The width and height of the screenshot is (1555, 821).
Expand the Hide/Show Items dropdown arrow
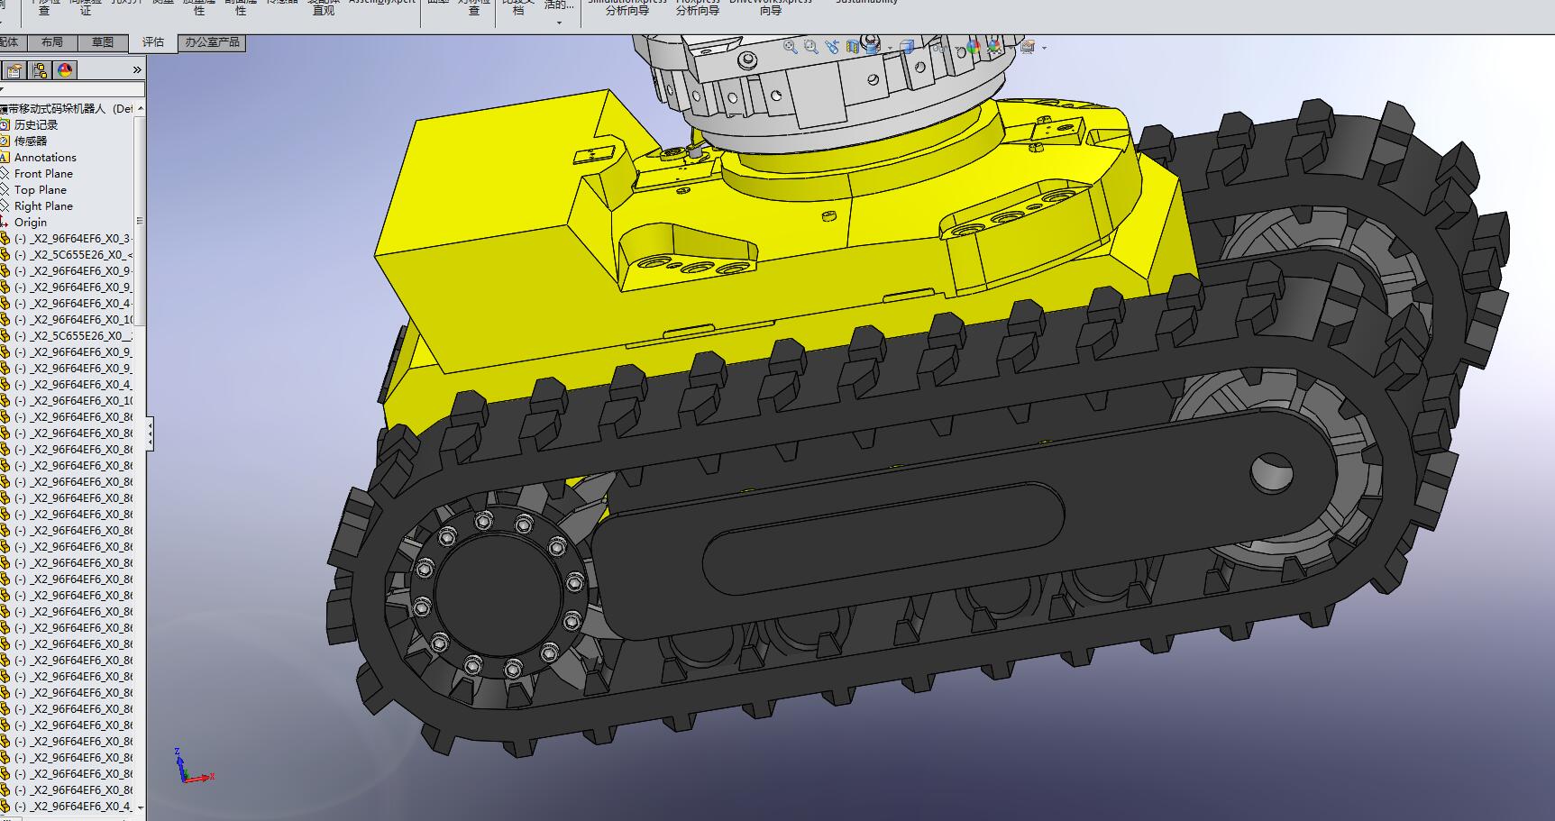[956, 48]
